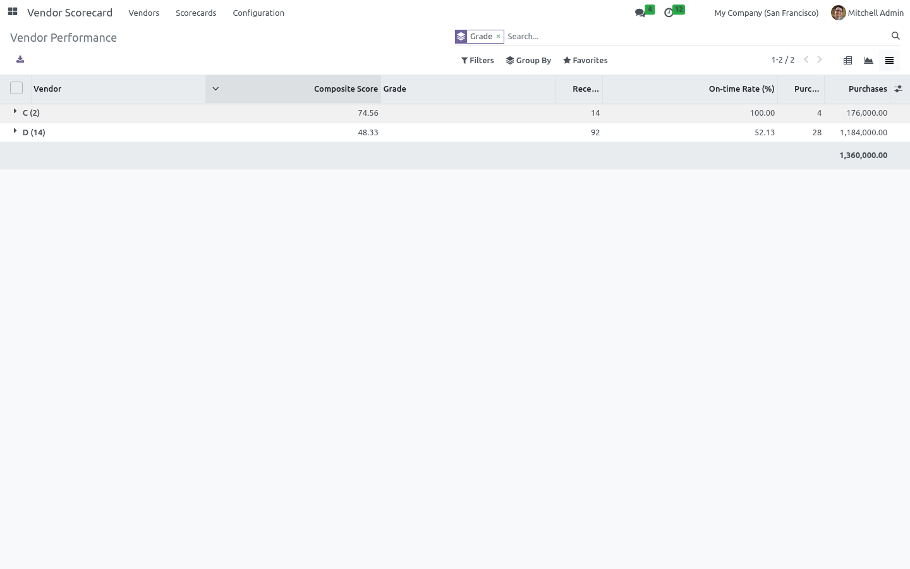Open the Scorecards menu
Viewport: 910px width, 569px height.
coord(196,13)
